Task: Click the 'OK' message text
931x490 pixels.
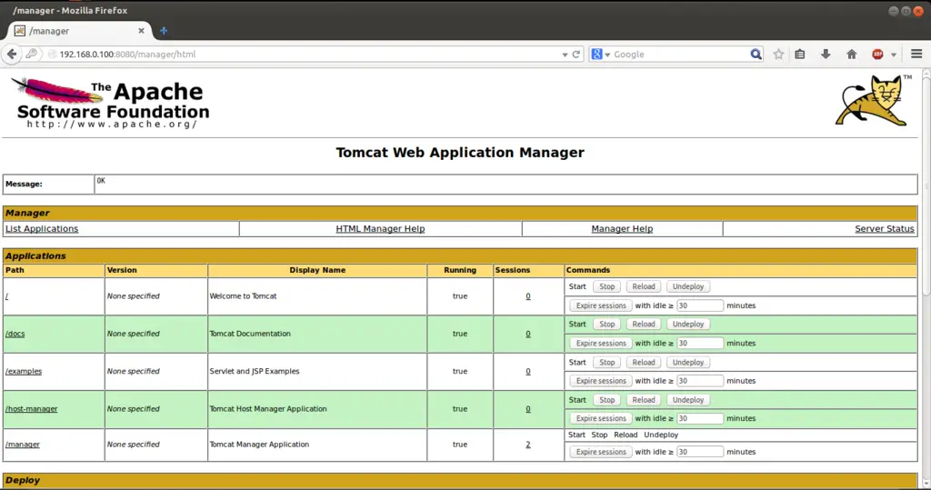Action: [x=101, y=181]
